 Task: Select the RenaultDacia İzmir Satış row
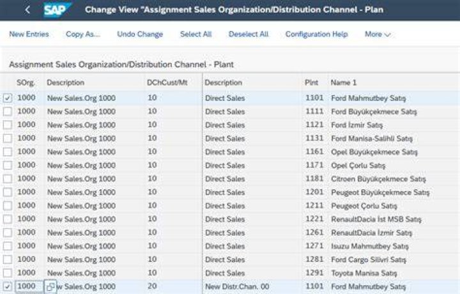(x=7, y=233)
